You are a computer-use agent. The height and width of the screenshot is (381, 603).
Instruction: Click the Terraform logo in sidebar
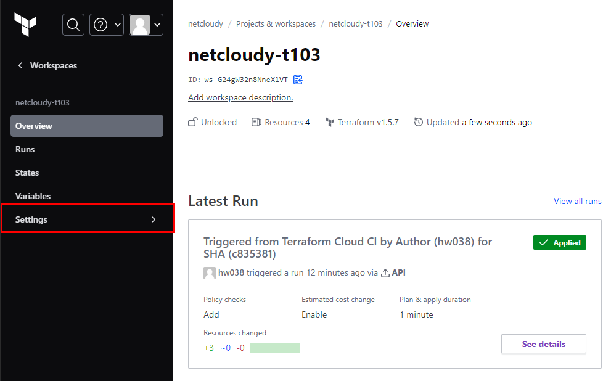coord(25,24)
